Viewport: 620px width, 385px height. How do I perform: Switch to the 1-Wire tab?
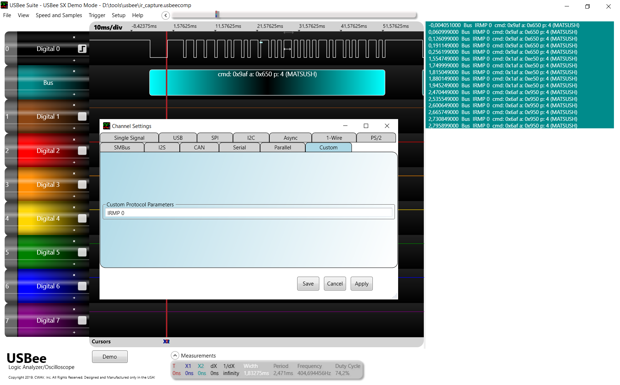coord(334,138)
